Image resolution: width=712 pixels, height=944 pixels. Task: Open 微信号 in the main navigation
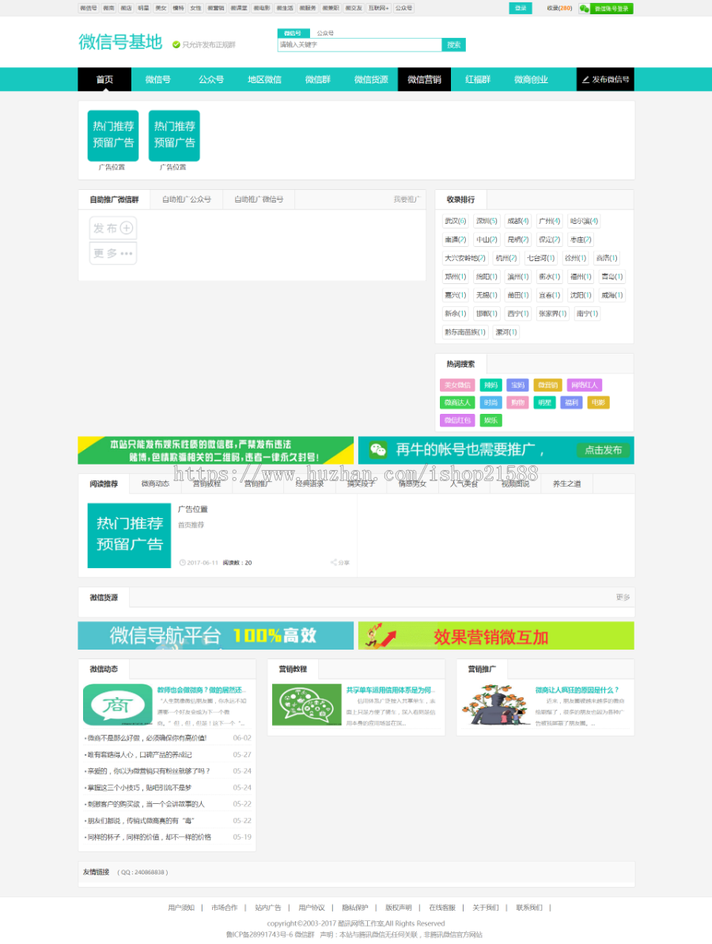tap(157, 79)
